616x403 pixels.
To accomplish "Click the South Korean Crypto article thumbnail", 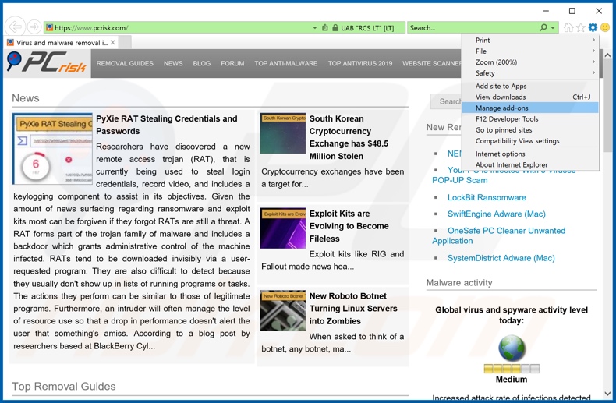I will 282,133.
